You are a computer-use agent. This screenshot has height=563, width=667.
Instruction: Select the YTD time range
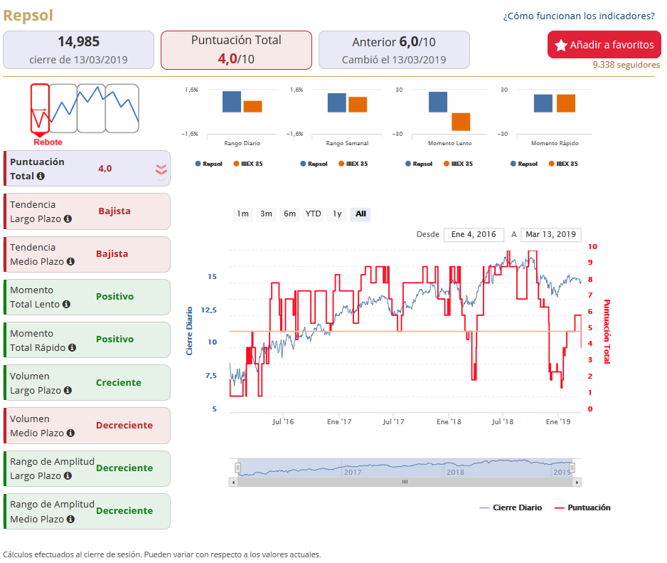pyautogui.click(x=314, y=214)
